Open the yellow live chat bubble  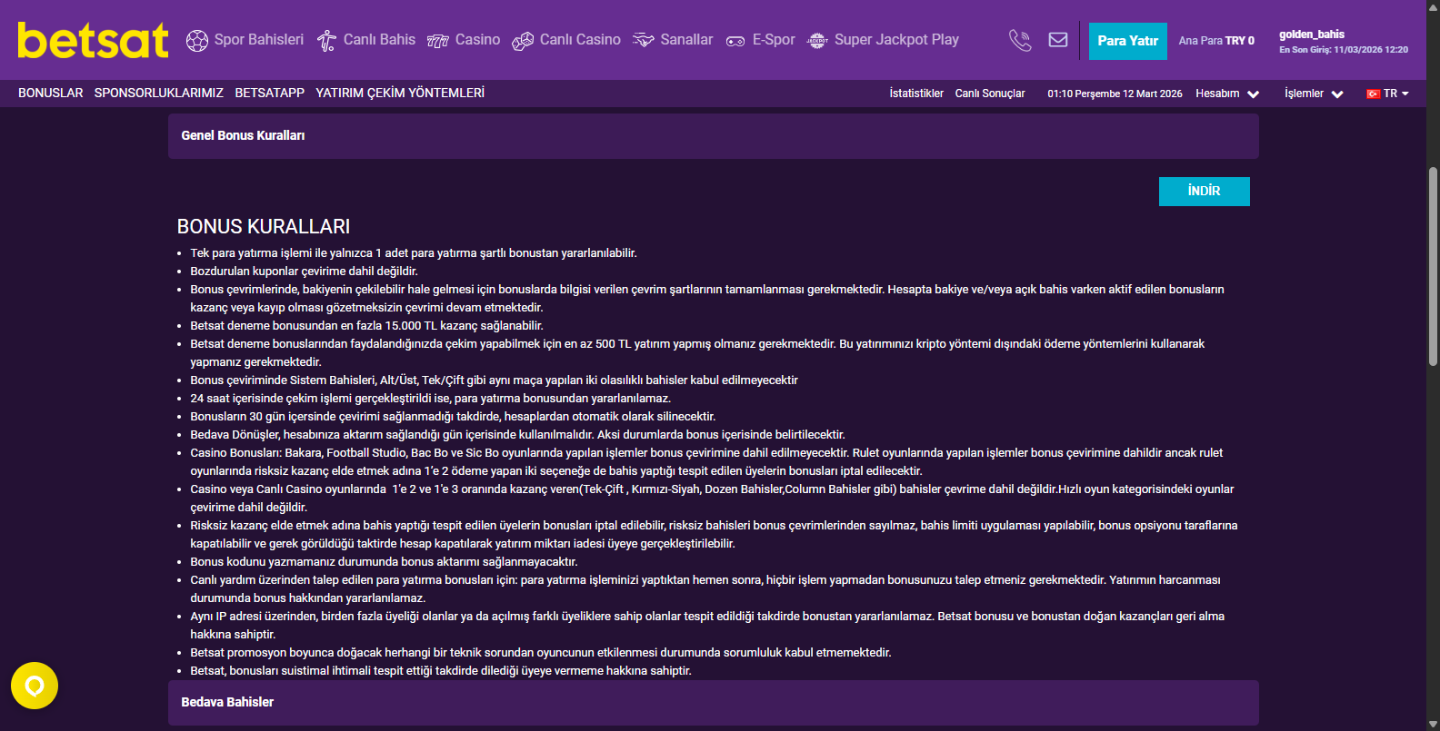click(x=35, y=686)
